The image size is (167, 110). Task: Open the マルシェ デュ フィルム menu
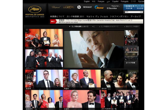click(x=97, y=16)
